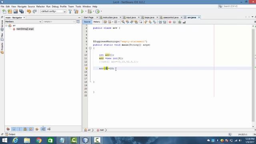Toggle Show Fields filter in Navigator
Screen dimensions: 256x144
pos(14,129)
